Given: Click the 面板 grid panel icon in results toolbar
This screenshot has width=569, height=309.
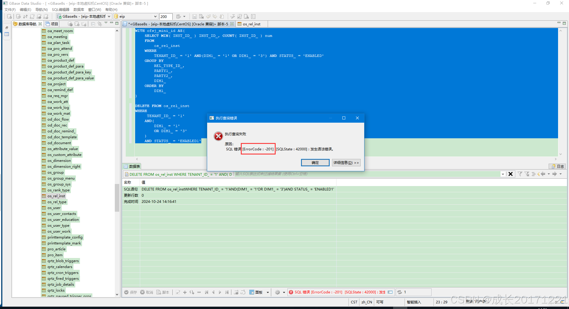Looking at the screenshot, I should tap(252, 292).
